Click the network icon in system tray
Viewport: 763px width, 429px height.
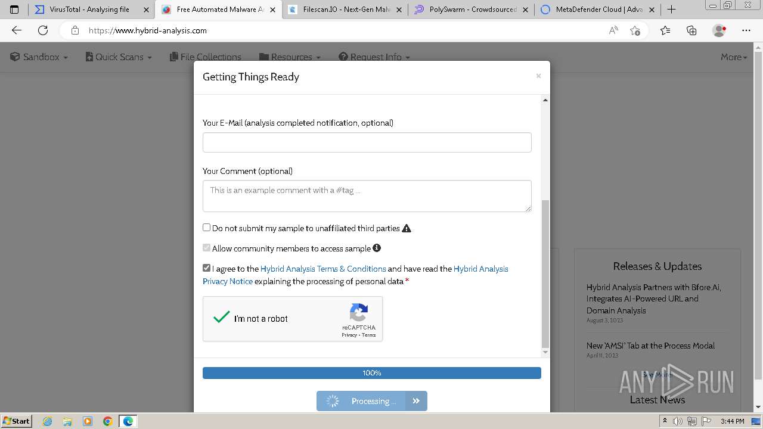point(692,421)
